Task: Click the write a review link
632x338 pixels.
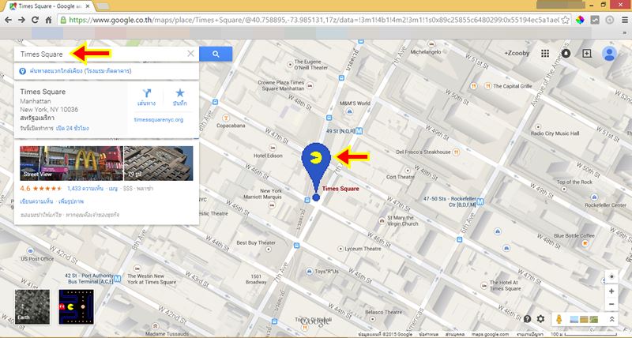Action: (36, 201)
